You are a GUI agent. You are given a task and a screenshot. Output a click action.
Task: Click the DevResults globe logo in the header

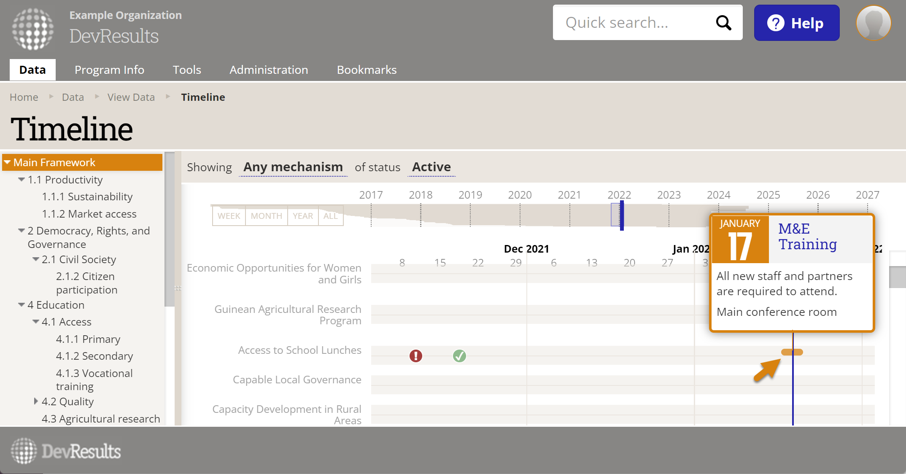(x=33, y=29)
